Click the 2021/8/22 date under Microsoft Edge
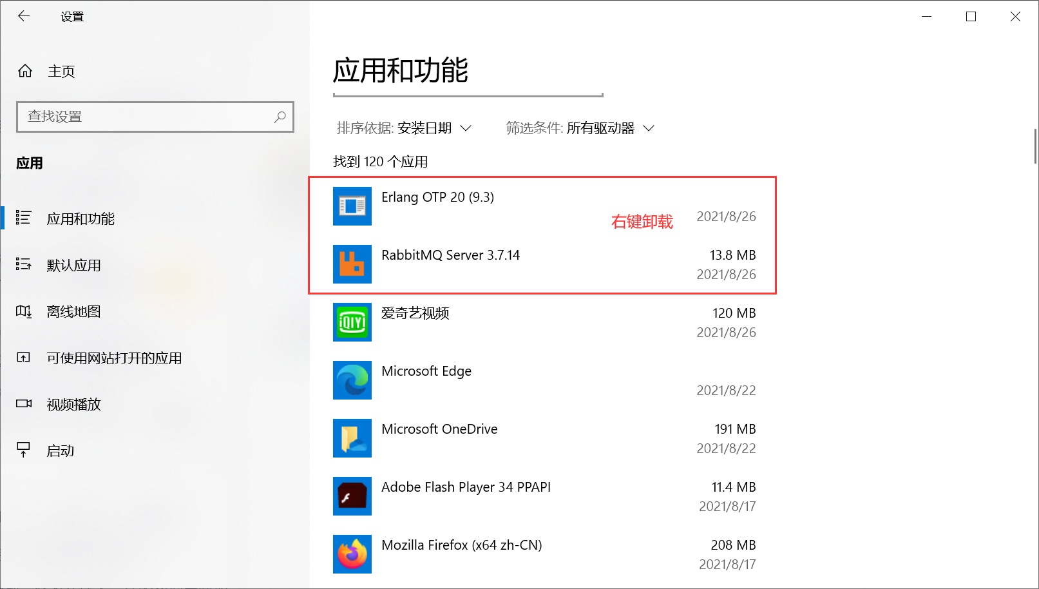The image size is (1039, 589). (726, 391)
